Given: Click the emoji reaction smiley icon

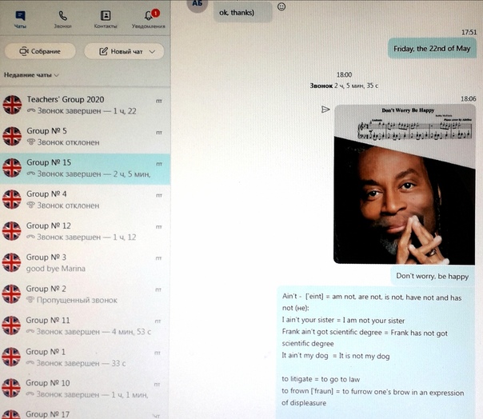Looking at the screenshot, I should click(281, 6).
